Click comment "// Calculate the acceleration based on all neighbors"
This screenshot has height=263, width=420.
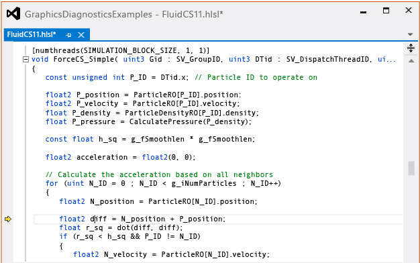pos(159,174)
